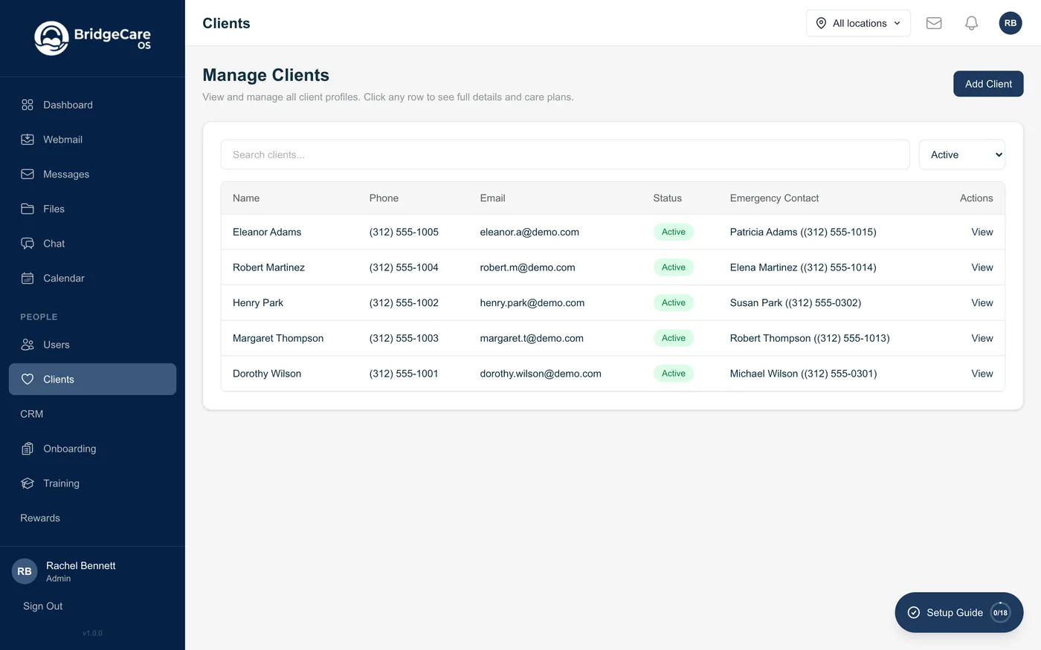The image size is (1041, 650).
Task: Click the Training graduation cap icon
Action: point(28,483)
